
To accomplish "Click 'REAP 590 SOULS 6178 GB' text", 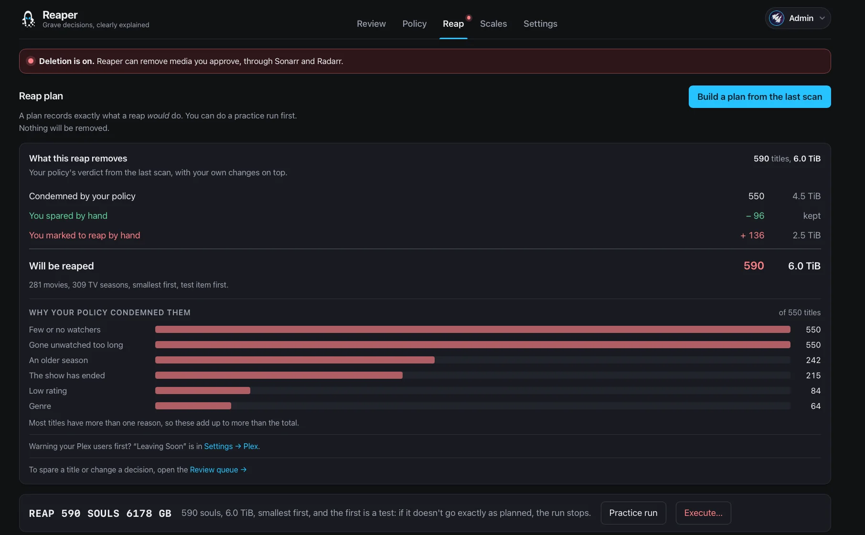I will click(x=100, y=514).
